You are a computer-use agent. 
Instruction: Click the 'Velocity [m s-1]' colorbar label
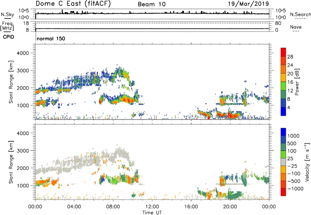tap(307, 162)
